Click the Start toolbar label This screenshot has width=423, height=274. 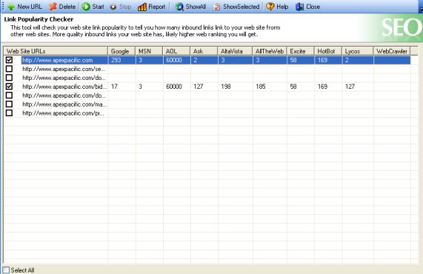click(x=98, y=7)
